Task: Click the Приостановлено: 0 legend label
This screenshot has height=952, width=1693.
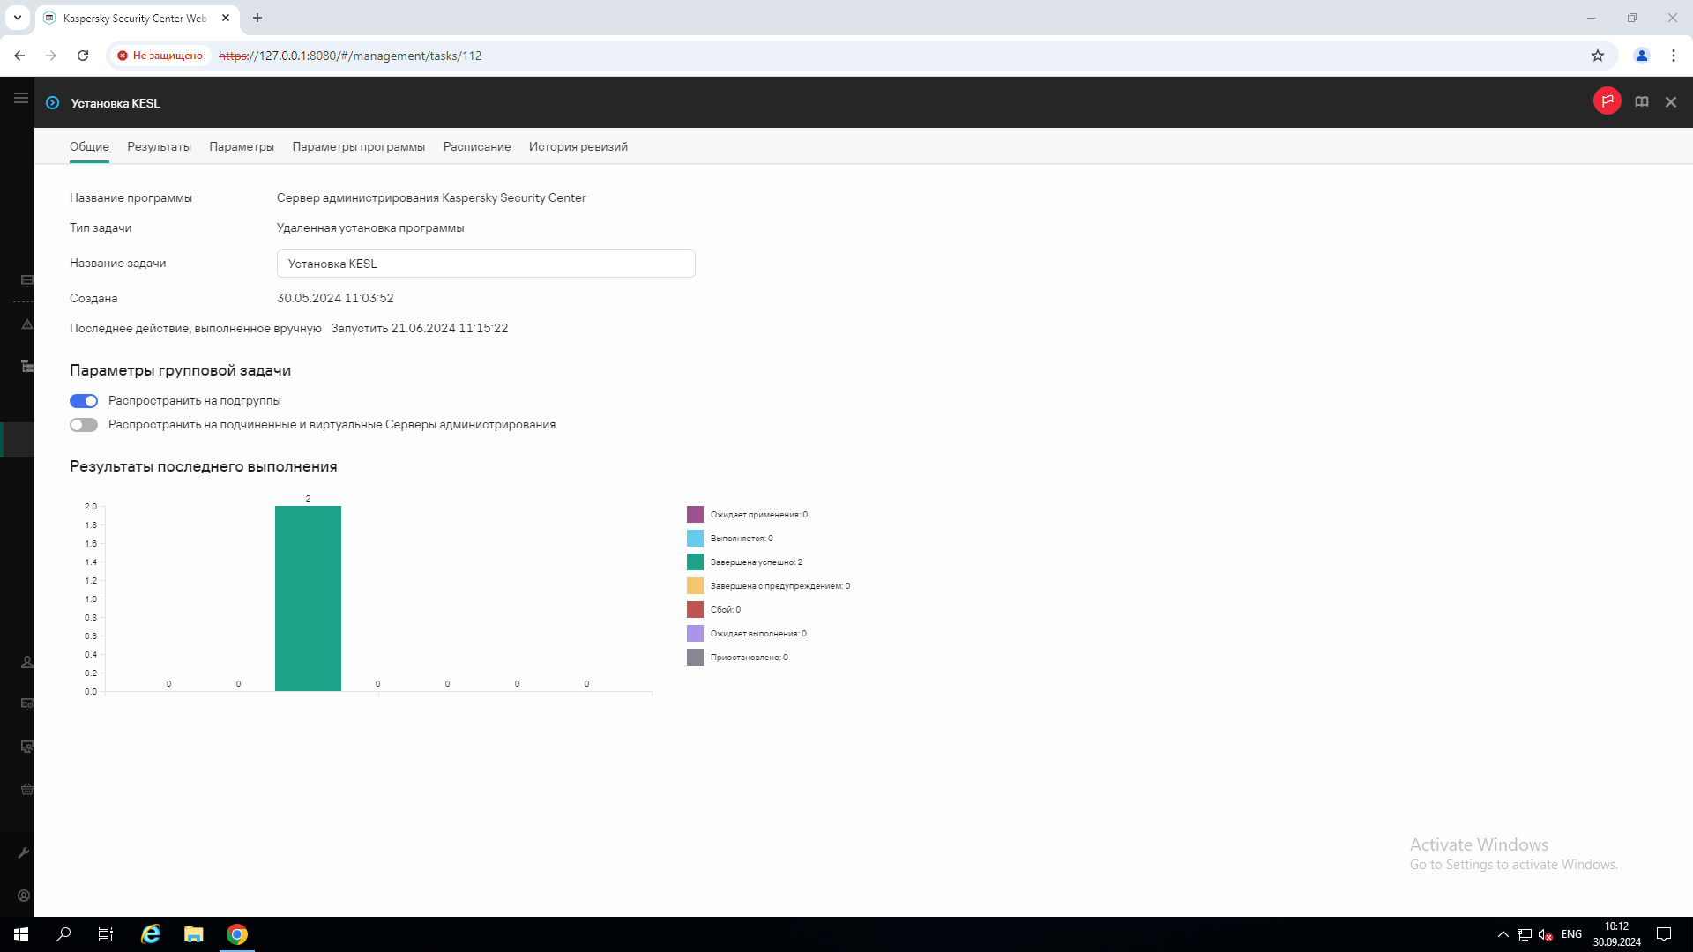Action: (750, 658)
